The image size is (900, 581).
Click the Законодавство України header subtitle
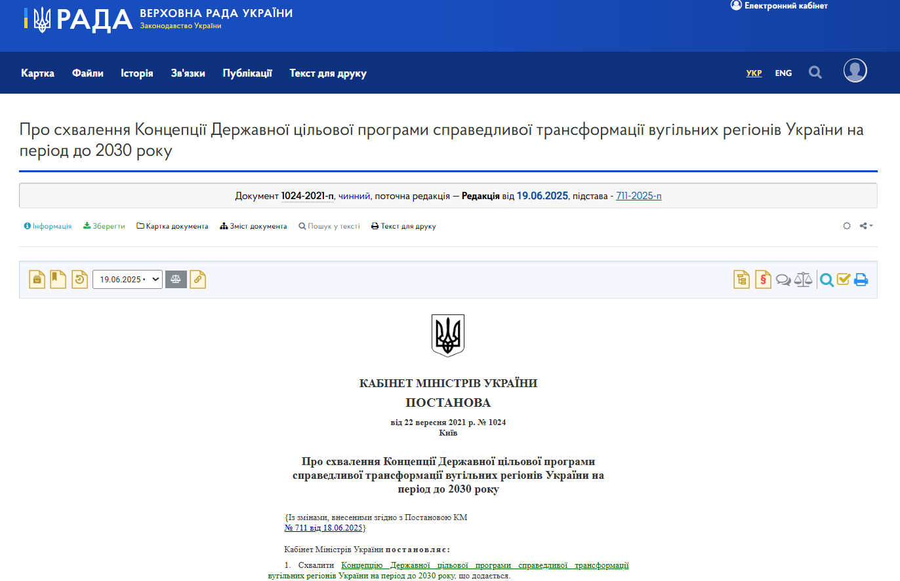181,26
